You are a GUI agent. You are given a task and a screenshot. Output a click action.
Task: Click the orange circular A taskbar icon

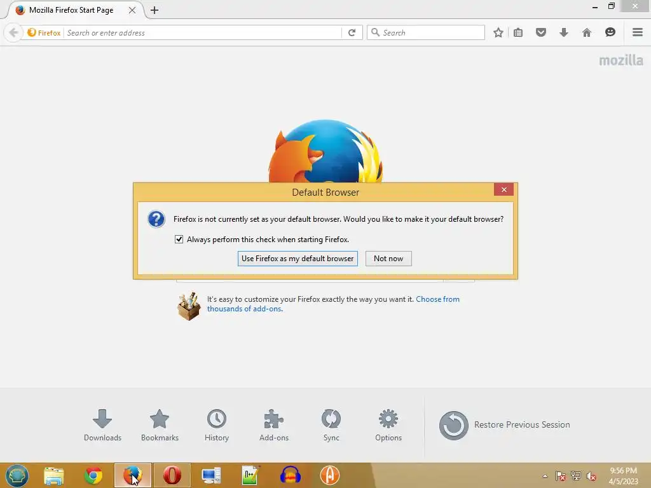coord(330,475)
